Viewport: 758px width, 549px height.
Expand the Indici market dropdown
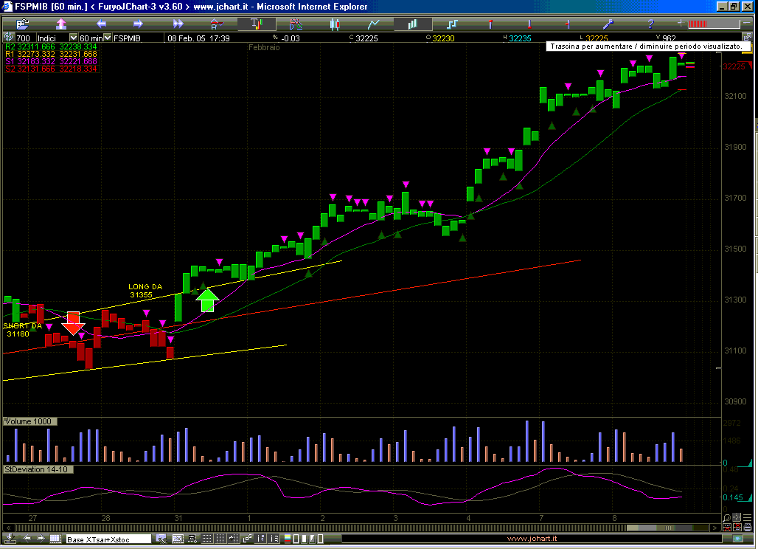point(73,38)
